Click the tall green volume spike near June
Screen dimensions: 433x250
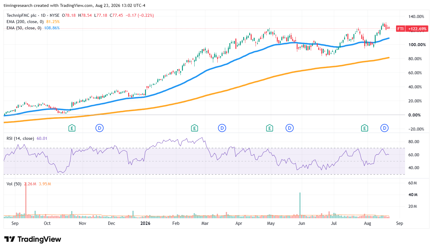coord(300,205)
